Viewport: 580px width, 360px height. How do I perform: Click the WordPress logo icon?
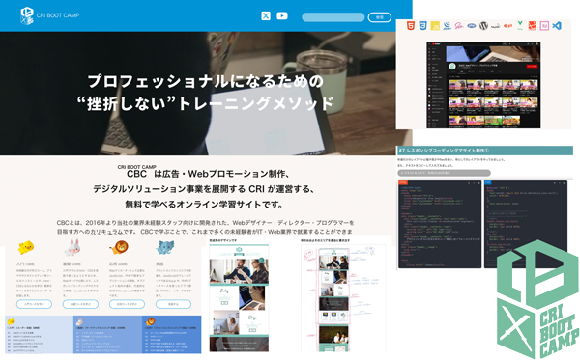pyautogui.click(x=483, y=26)
